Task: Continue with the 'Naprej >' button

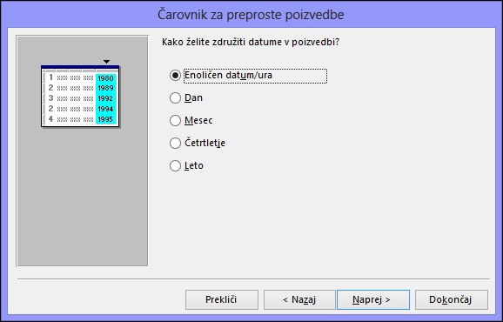Action: click(x=373, y=299)
